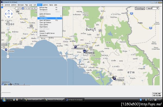
Task: Click the Pailin label on the map
Action: point(140,23)
